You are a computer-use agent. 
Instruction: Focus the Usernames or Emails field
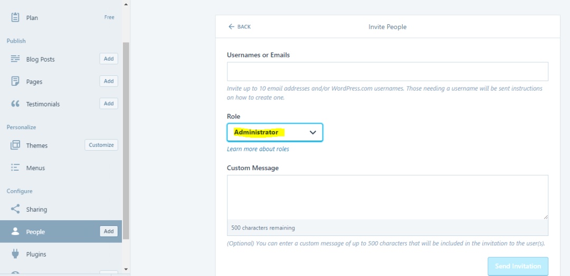[387, 71]
